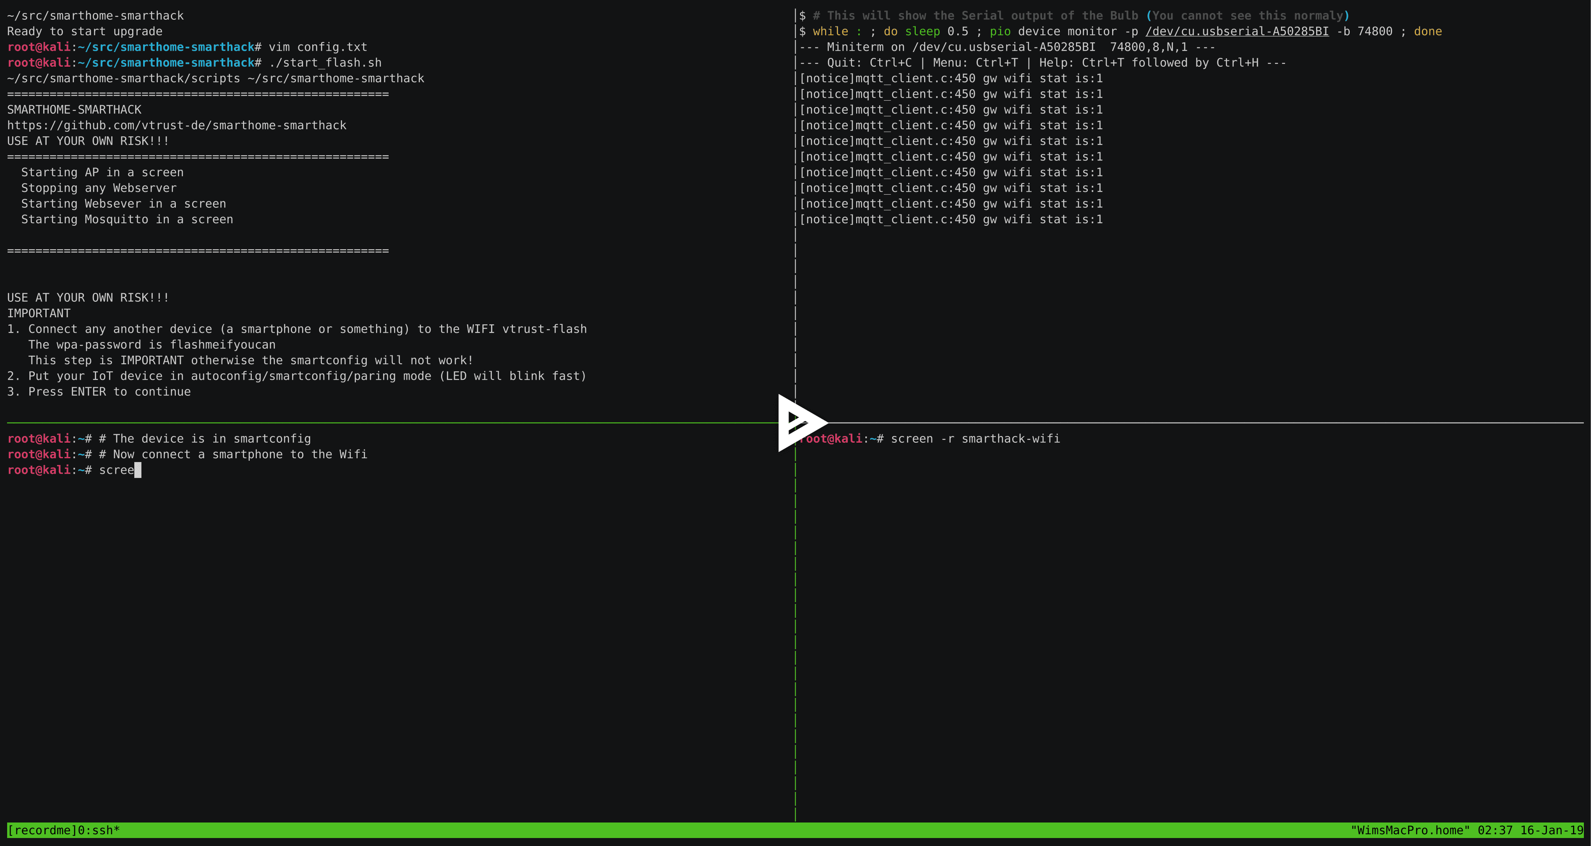
Task: Click the Miniterm on /dev/cu.usbserial header line
Action: coord(1007,47)
